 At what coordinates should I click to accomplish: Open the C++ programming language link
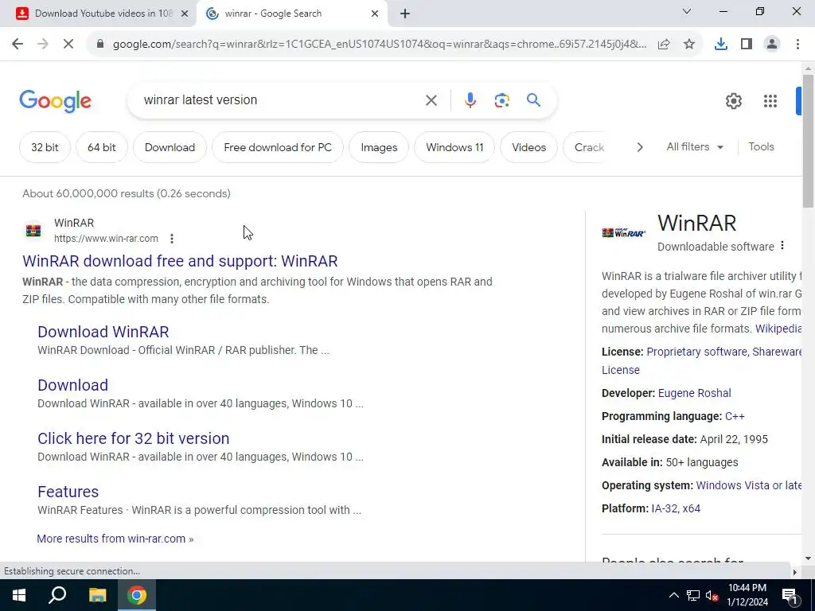735,416
